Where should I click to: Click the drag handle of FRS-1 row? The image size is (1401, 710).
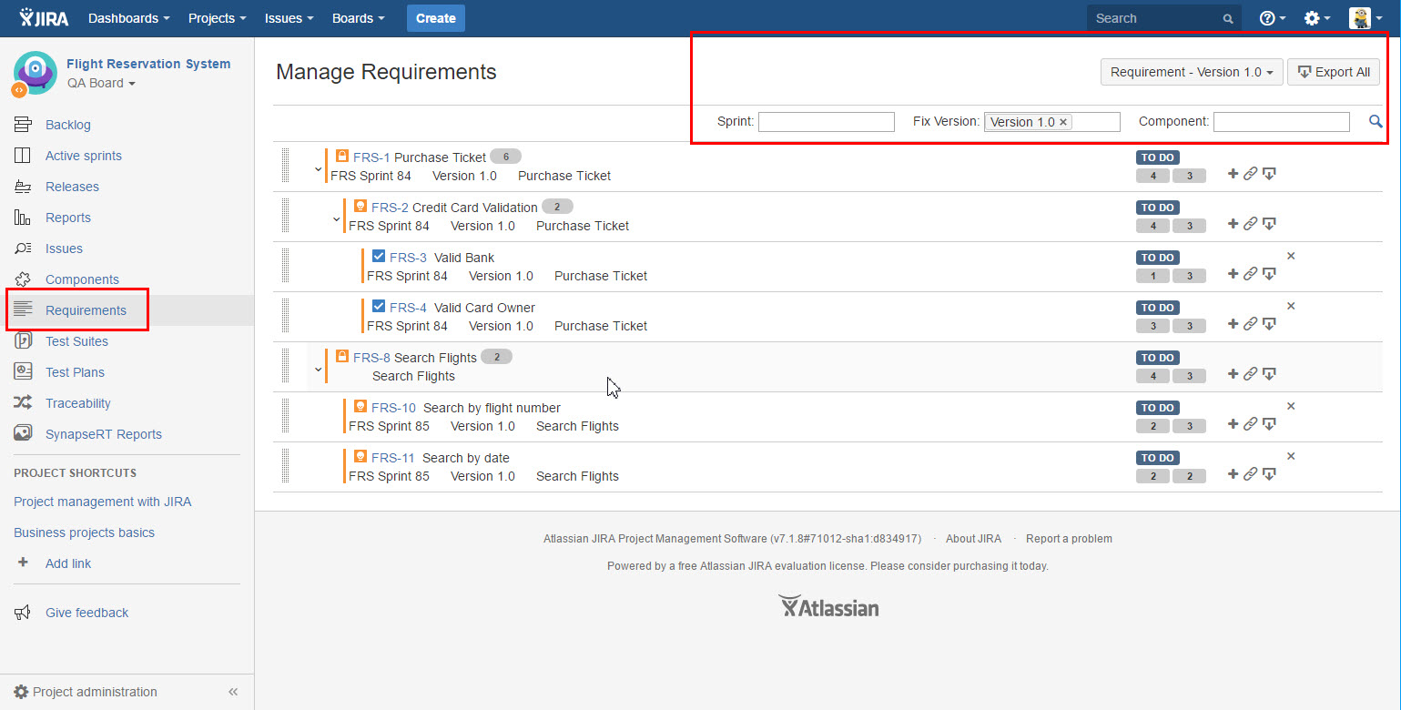coord(285,166)
